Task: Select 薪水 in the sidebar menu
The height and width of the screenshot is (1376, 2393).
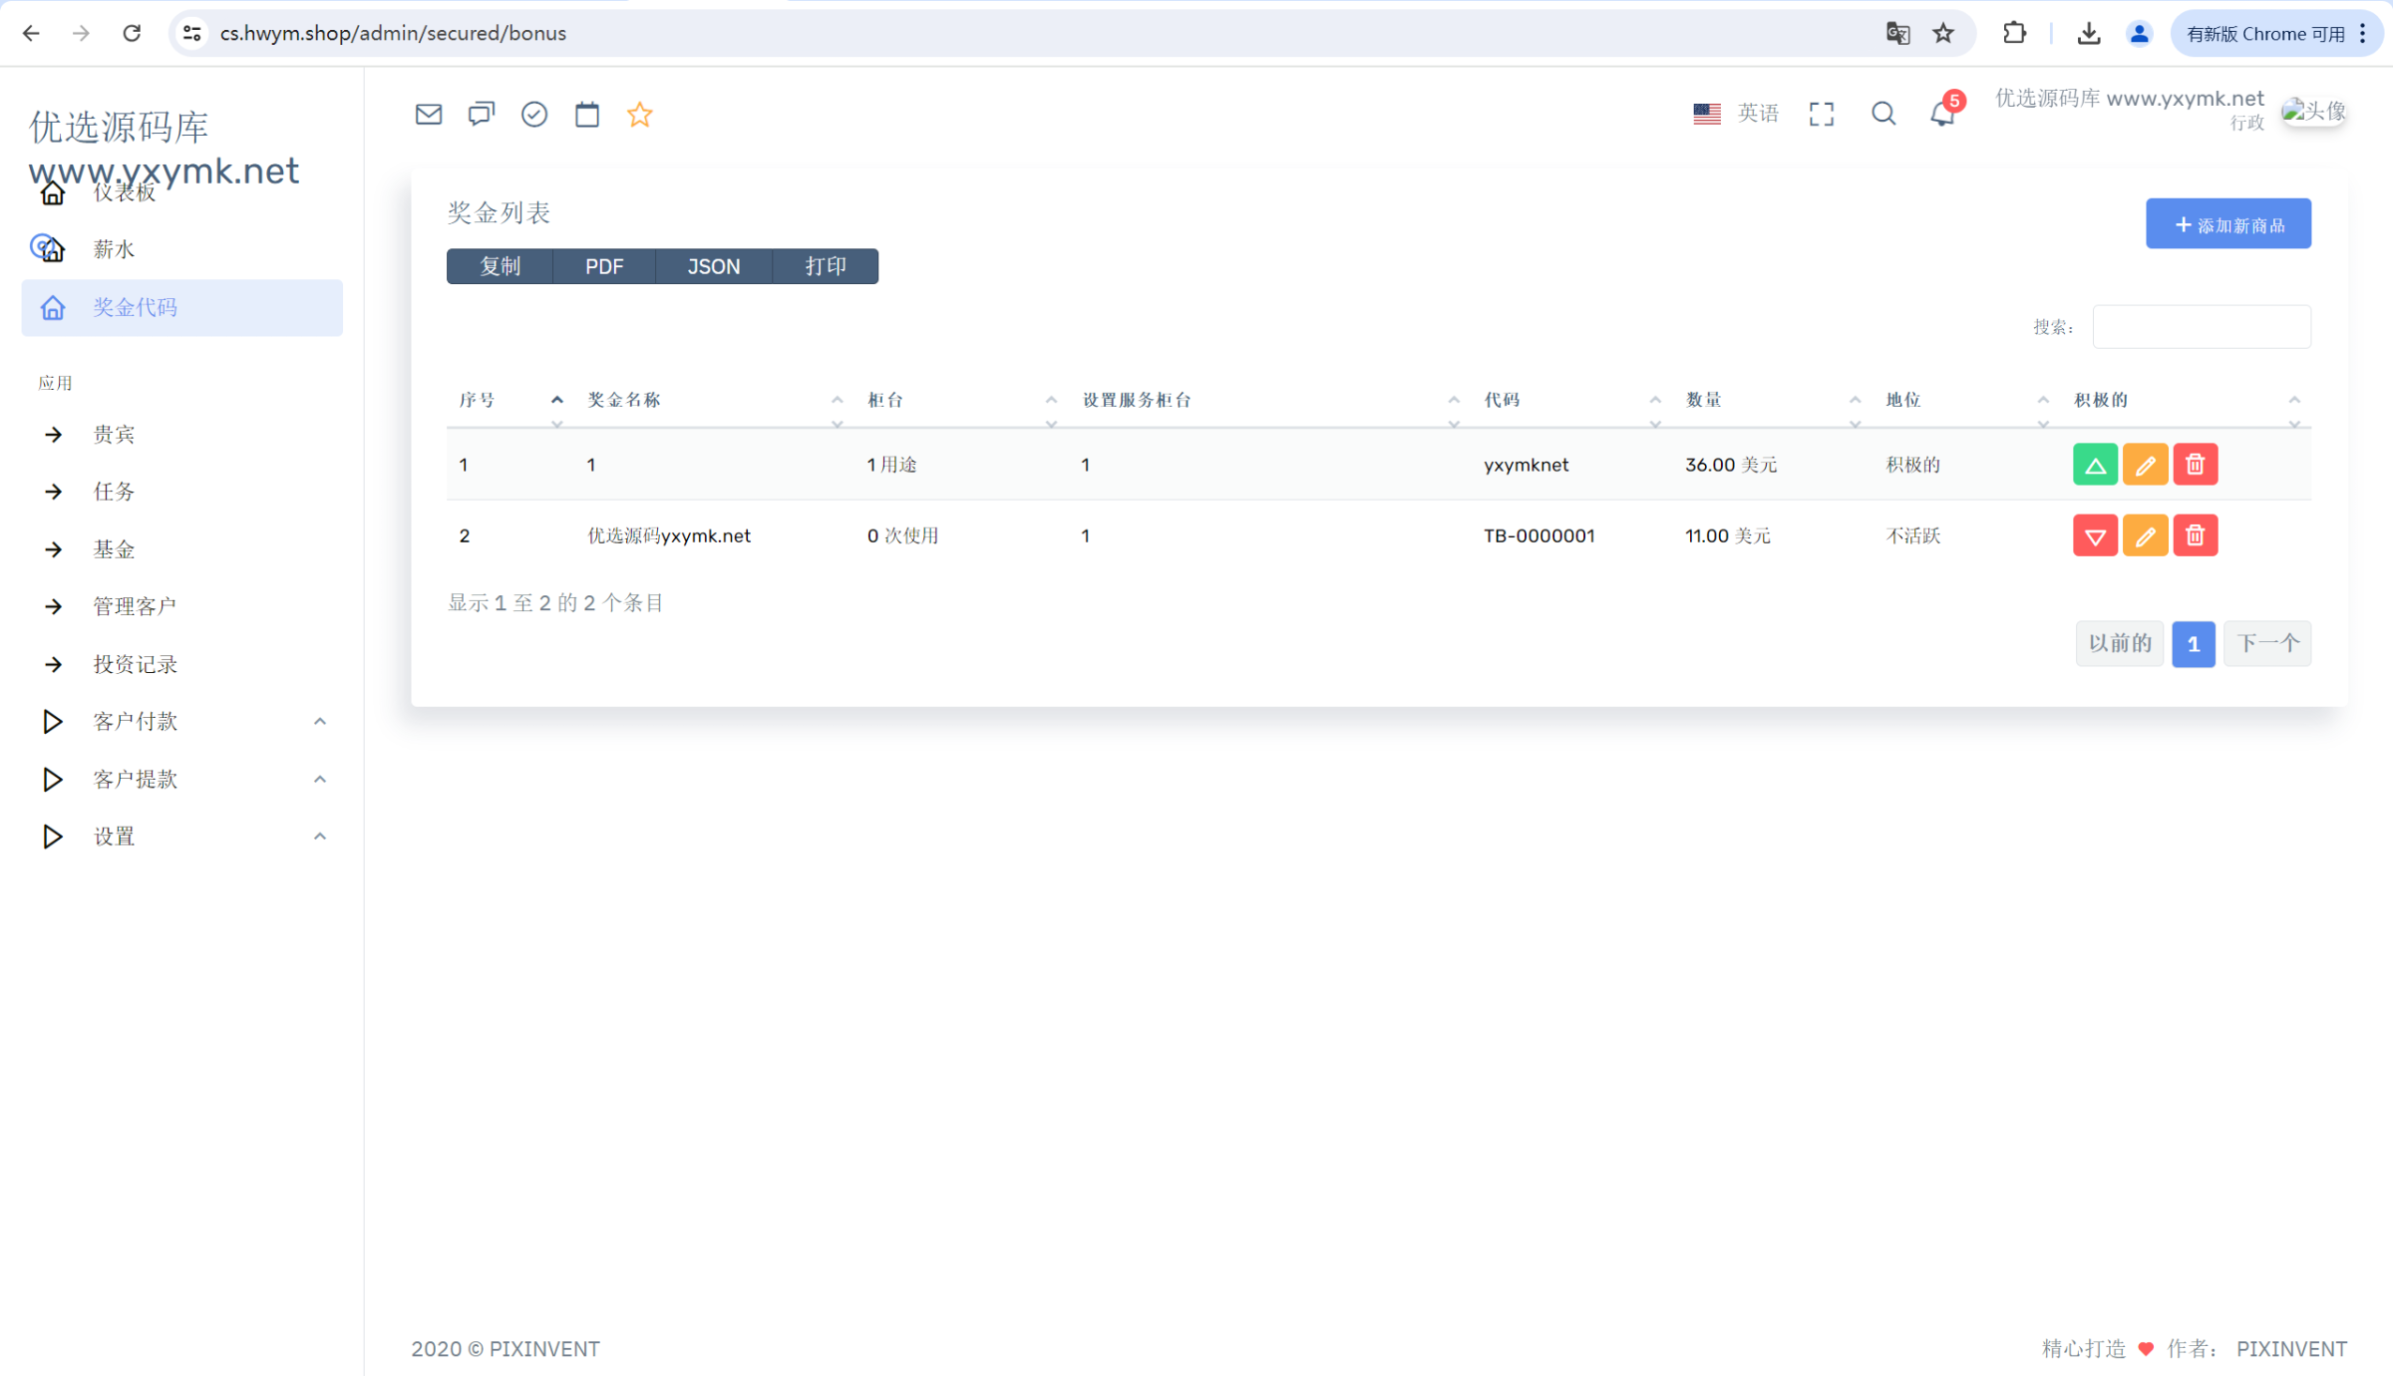Action: pos(114,249)
